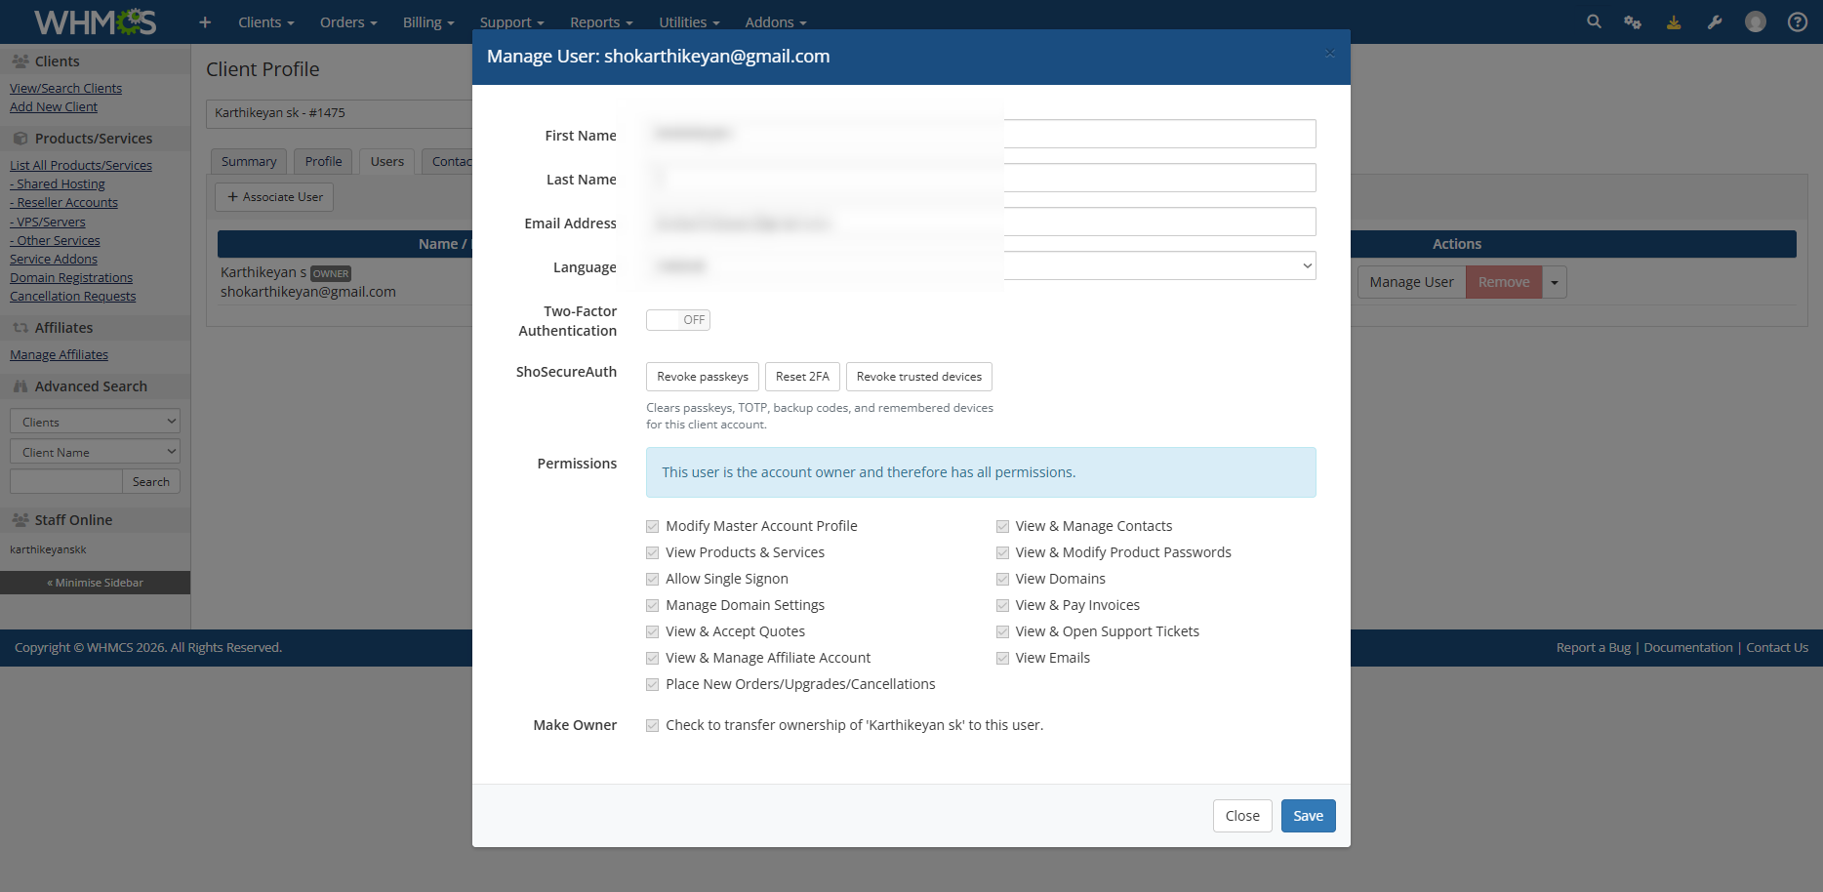
Task: Open the Clients search type dropdown
Action: [x=95, y=422]
